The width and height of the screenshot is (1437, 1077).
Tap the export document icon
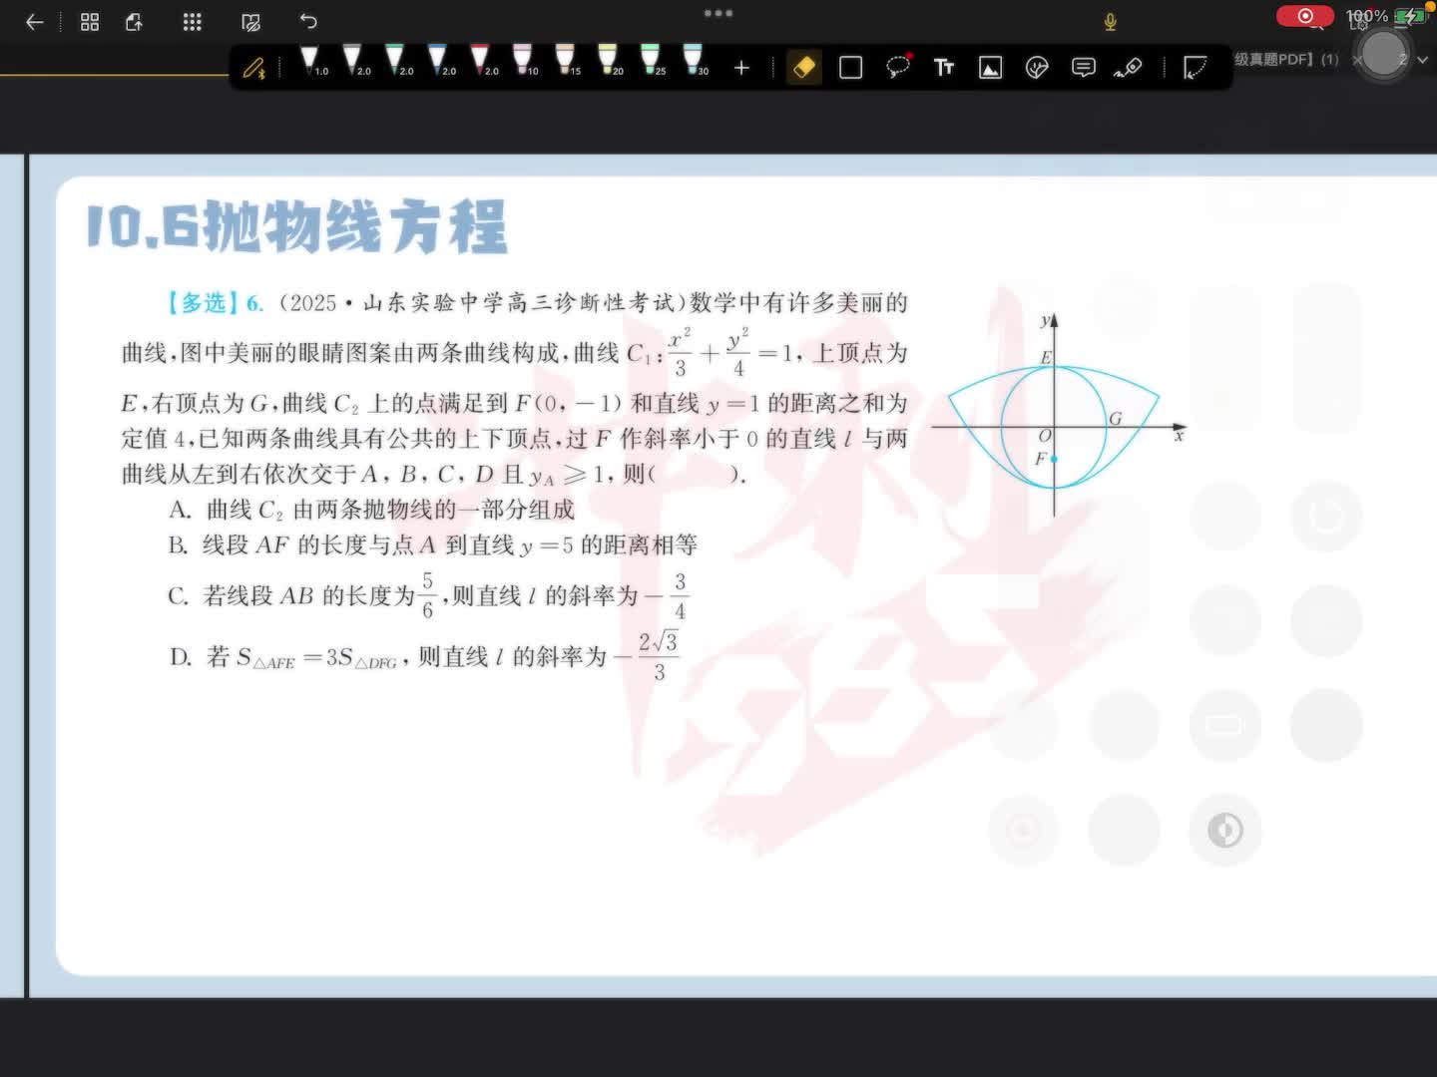(x=135, y=22)
